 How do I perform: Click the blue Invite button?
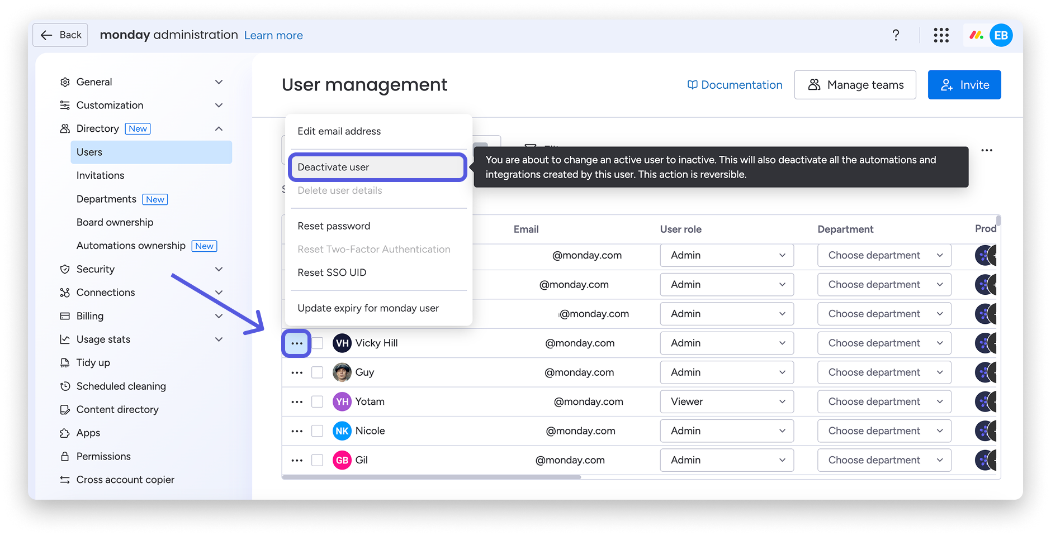click(964, 85)
